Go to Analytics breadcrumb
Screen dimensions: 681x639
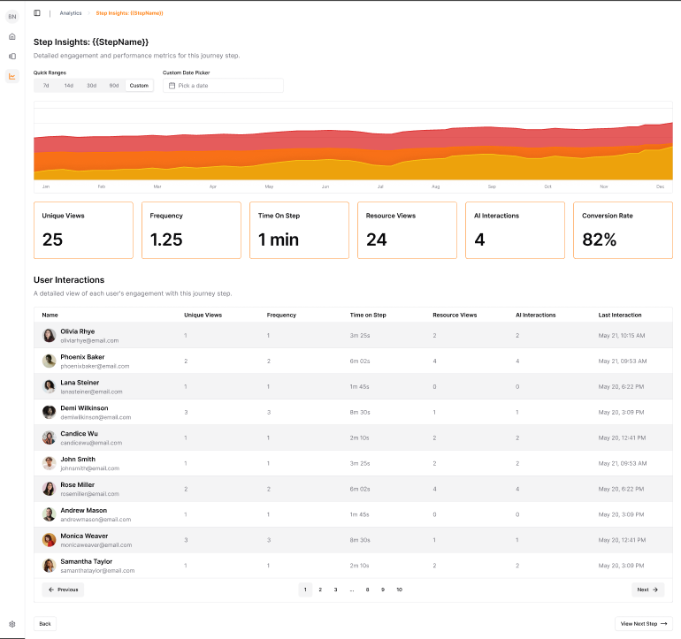[71, 13]
